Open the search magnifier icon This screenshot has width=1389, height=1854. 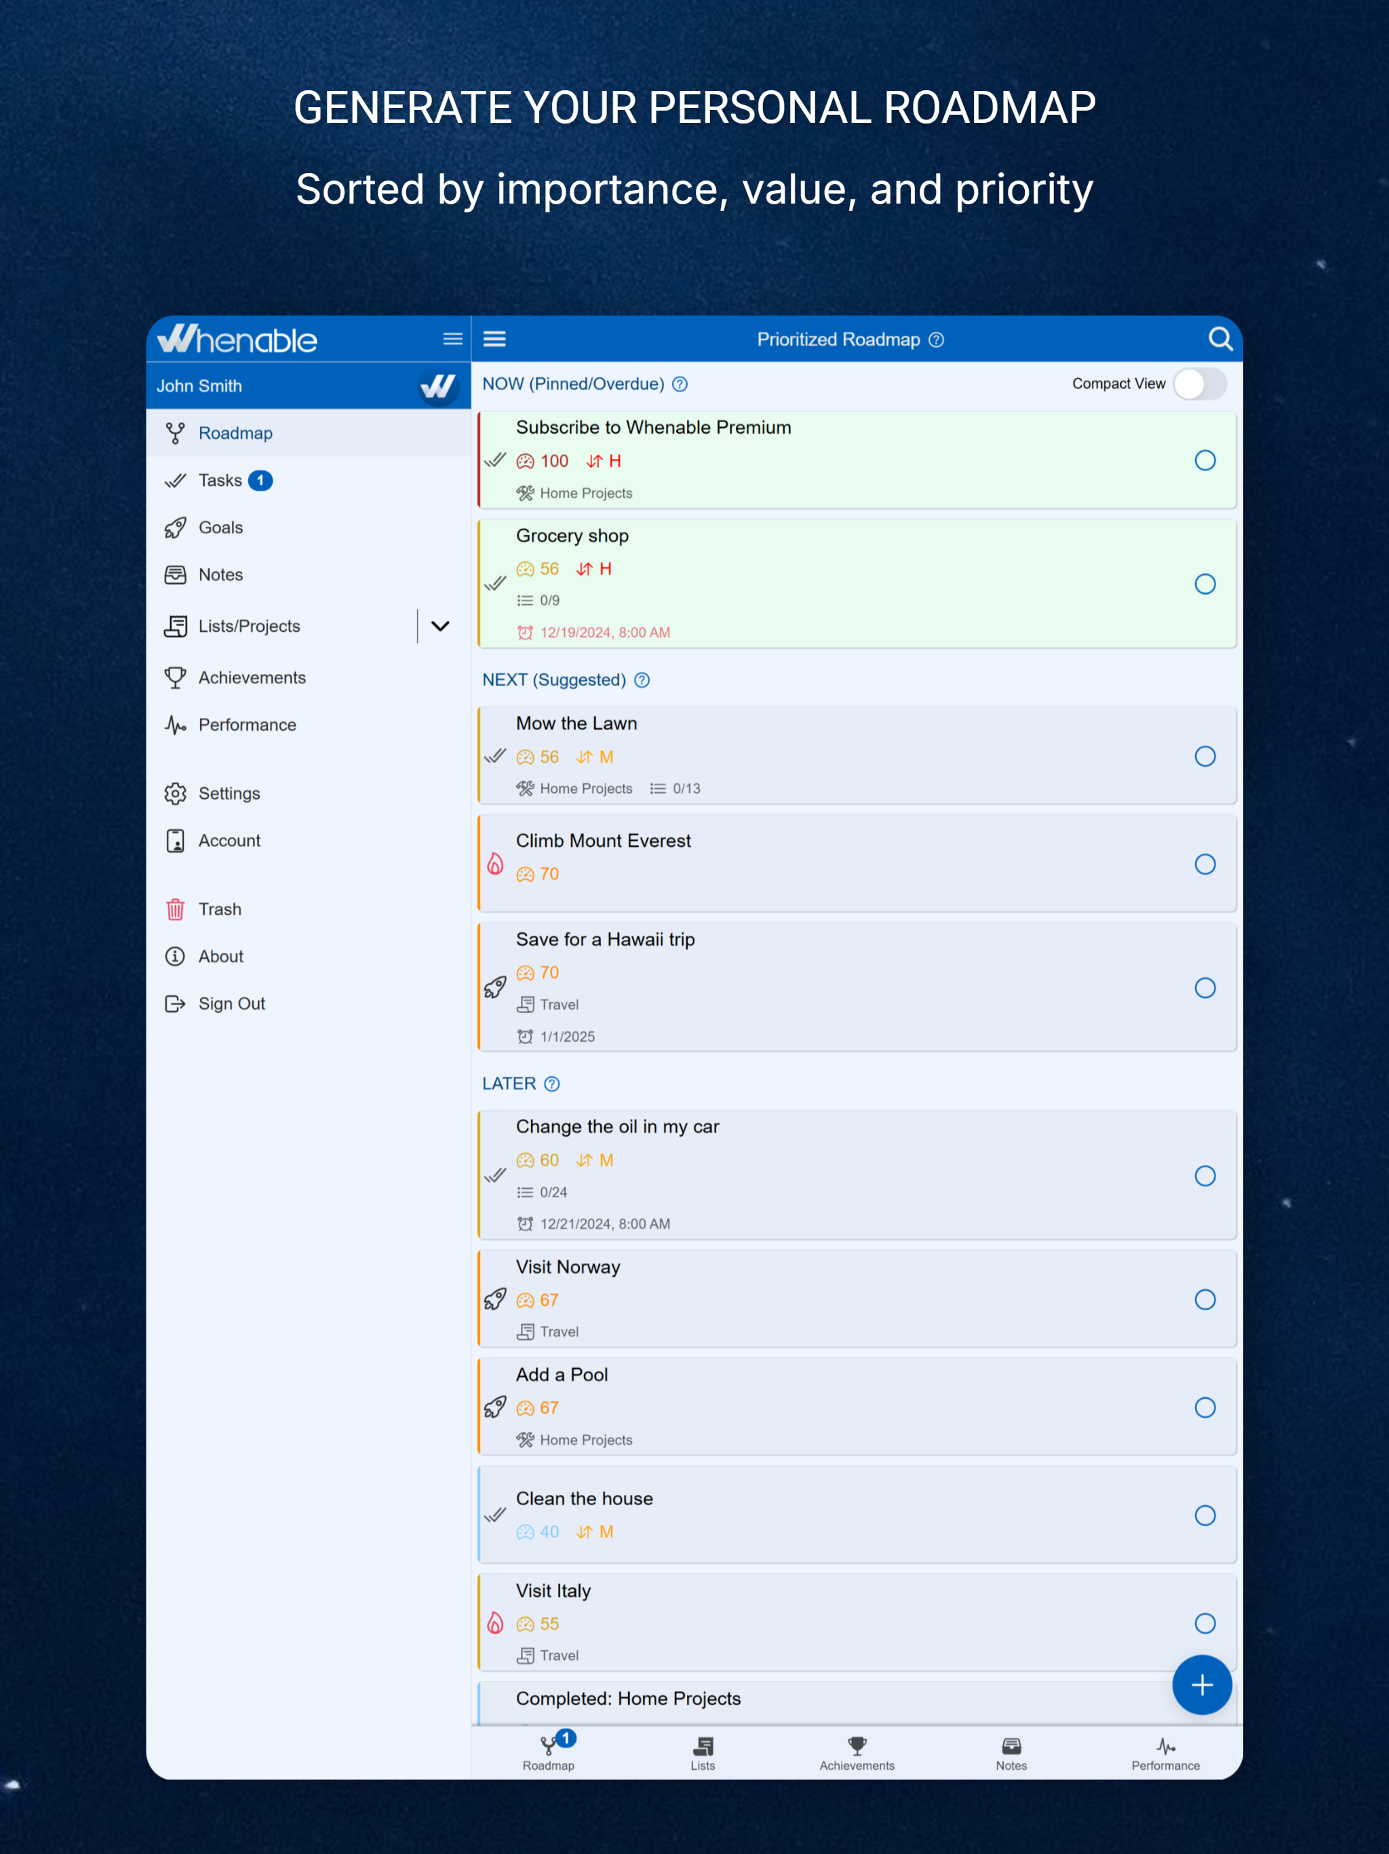coord(1219,339)
